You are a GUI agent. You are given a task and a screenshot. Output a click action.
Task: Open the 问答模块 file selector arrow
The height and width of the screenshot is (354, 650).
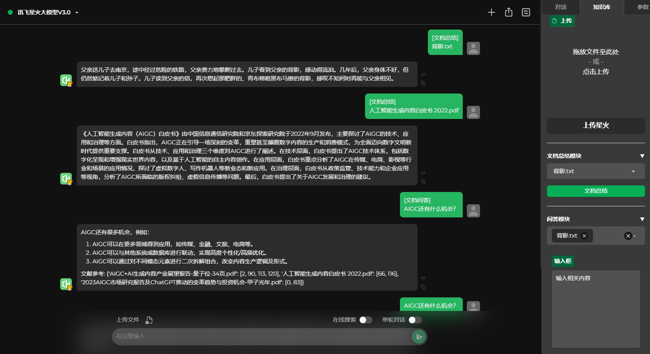point(635,236)
